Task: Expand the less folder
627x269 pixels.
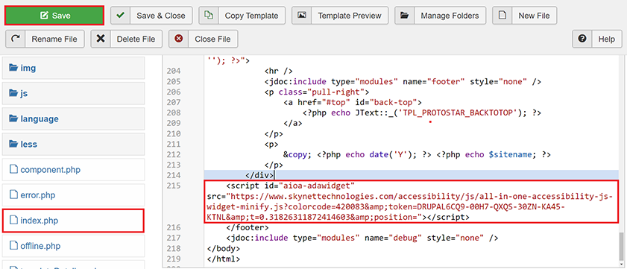Action: click(x=73, y=144)
